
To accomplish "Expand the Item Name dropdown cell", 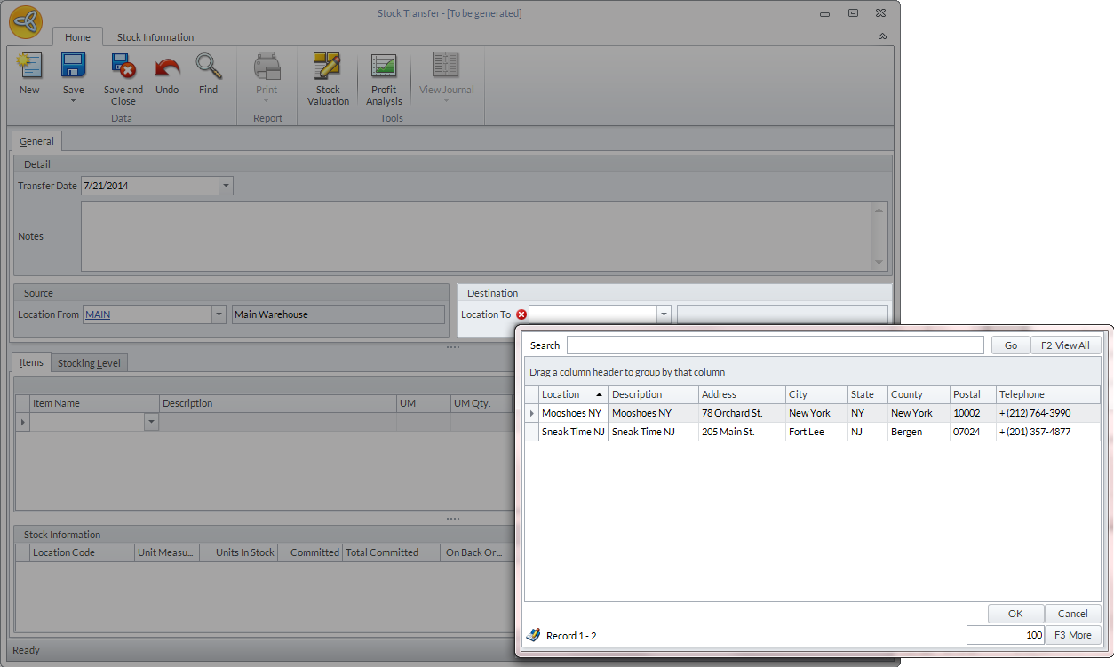I will (151, 423).
